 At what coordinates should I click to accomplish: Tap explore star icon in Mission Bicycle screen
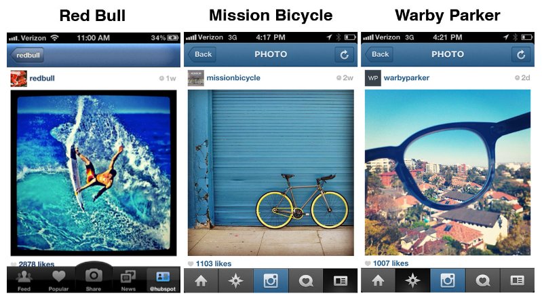tap(236, 280)
